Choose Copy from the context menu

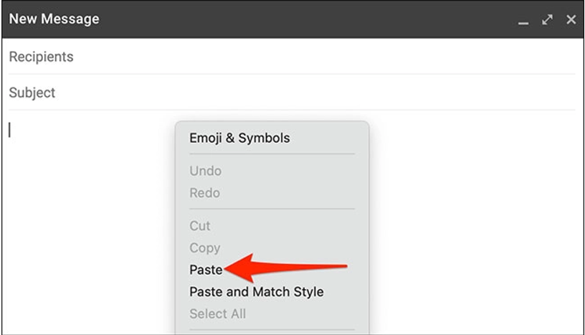(204, 247)
